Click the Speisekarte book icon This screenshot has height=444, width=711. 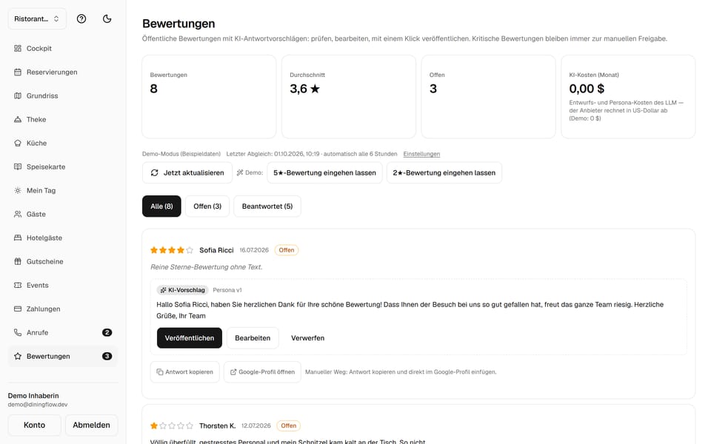pyautogui.click(x=18, y=166)
